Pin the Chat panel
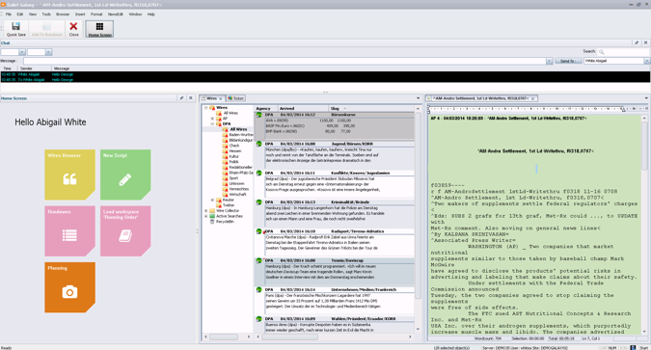Viewport: 651px width, 350px height. pyautogui.click(x=637, y=42)
